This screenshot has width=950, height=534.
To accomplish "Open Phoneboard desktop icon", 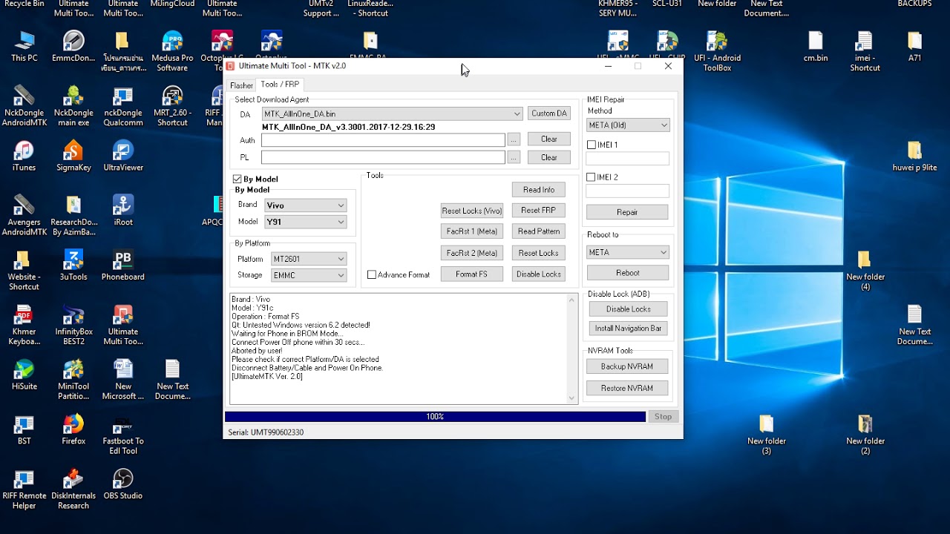I will 123,266.
